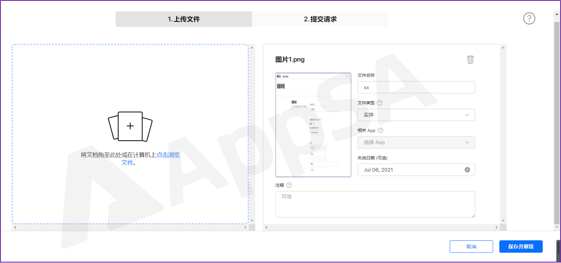Focus the 文件名称 input containing xx

tap(416, 87)
